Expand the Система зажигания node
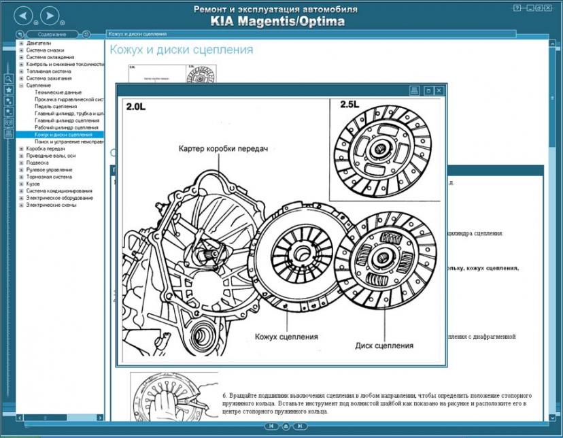563x438 pixels. 21,78
